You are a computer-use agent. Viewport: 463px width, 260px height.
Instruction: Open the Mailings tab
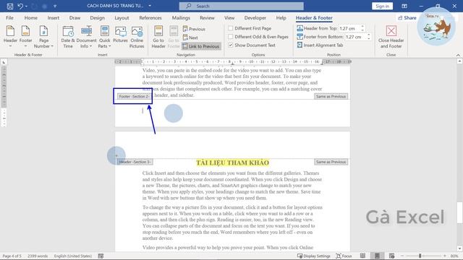(181, 18)
